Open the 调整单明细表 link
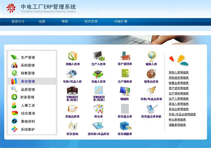This screenshot has width=211, height=148. [x=177, y=125]
